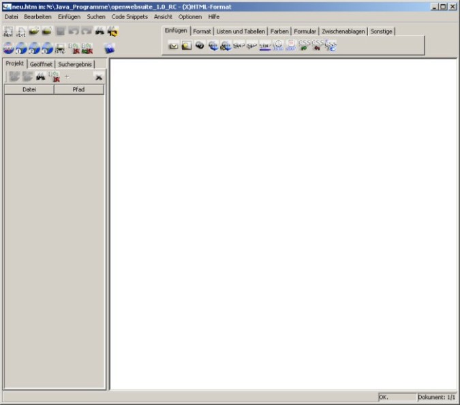This screenshot has width=460, height=405.
Task: Select the Projekt side tab
Action: coord(15,63)
